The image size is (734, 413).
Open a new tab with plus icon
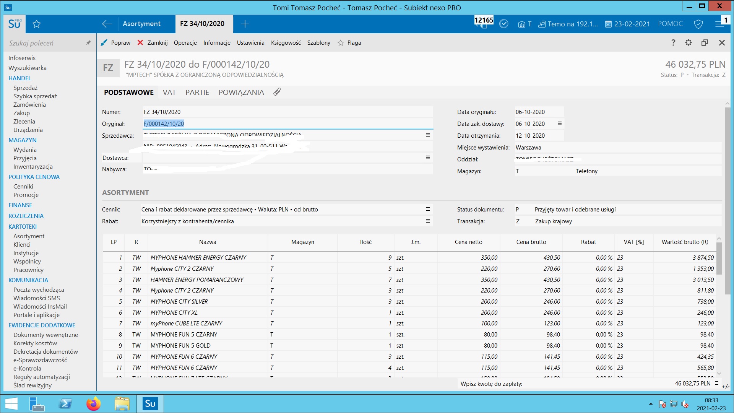pos(245,24)
